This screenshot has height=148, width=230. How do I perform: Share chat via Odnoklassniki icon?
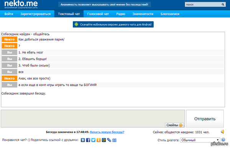point(99,140)
